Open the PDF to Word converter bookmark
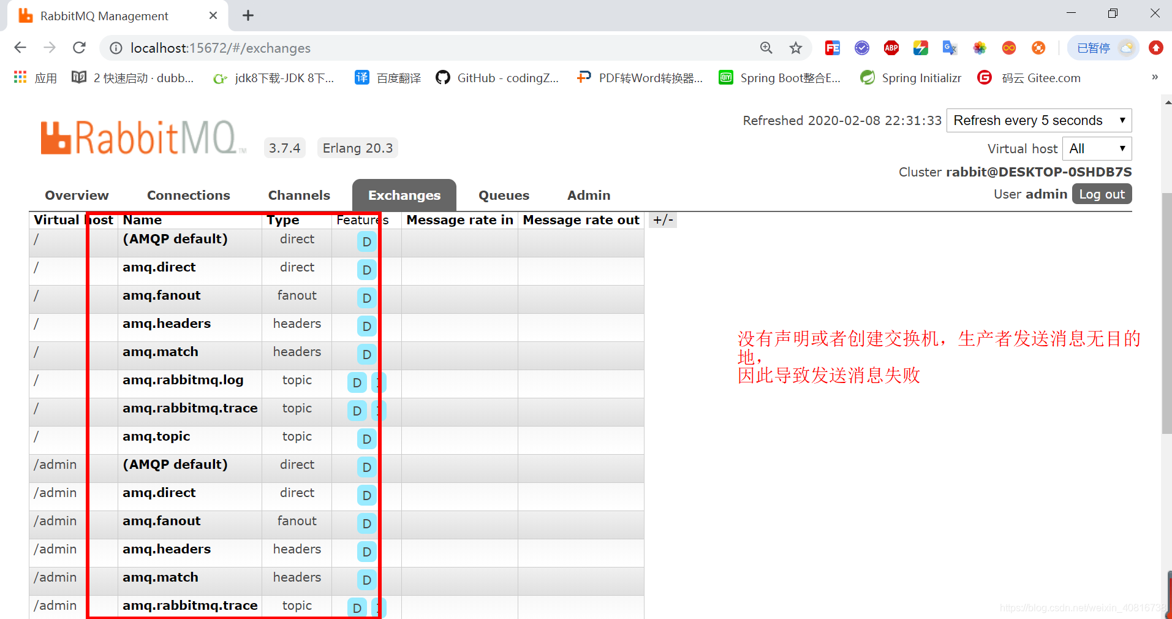The image size is (1172, 619). click(640, 78)
